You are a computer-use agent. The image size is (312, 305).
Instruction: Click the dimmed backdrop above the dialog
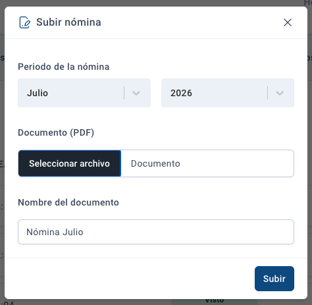153,3
